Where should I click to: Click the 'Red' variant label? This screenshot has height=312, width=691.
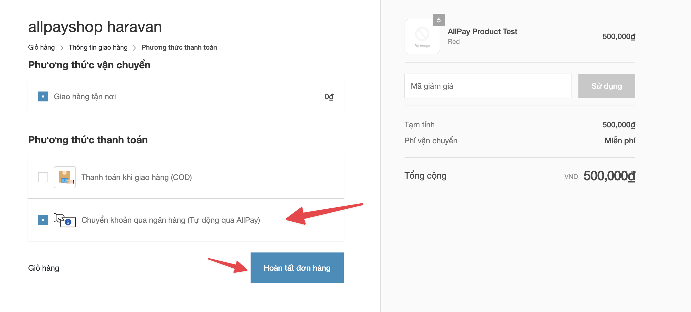[454, 42]
